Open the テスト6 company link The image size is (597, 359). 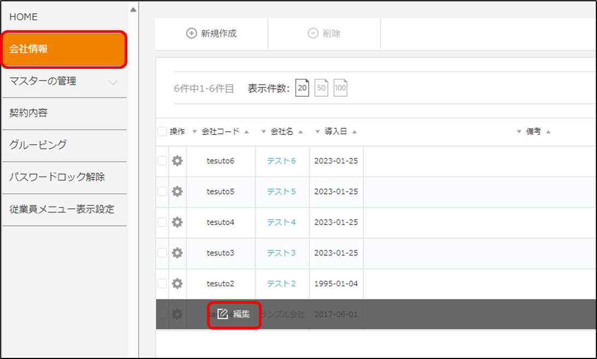point(281,161)
